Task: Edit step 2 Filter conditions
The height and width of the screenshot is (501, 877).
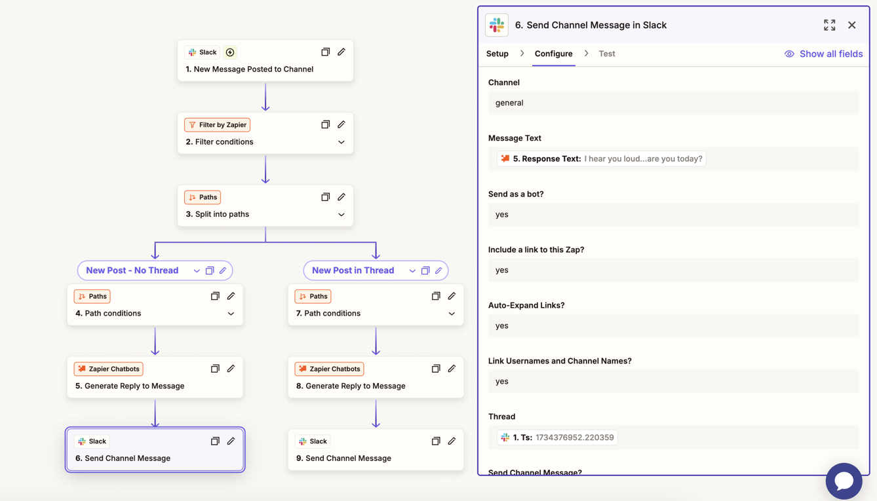Action: click(x=341, y=124)
